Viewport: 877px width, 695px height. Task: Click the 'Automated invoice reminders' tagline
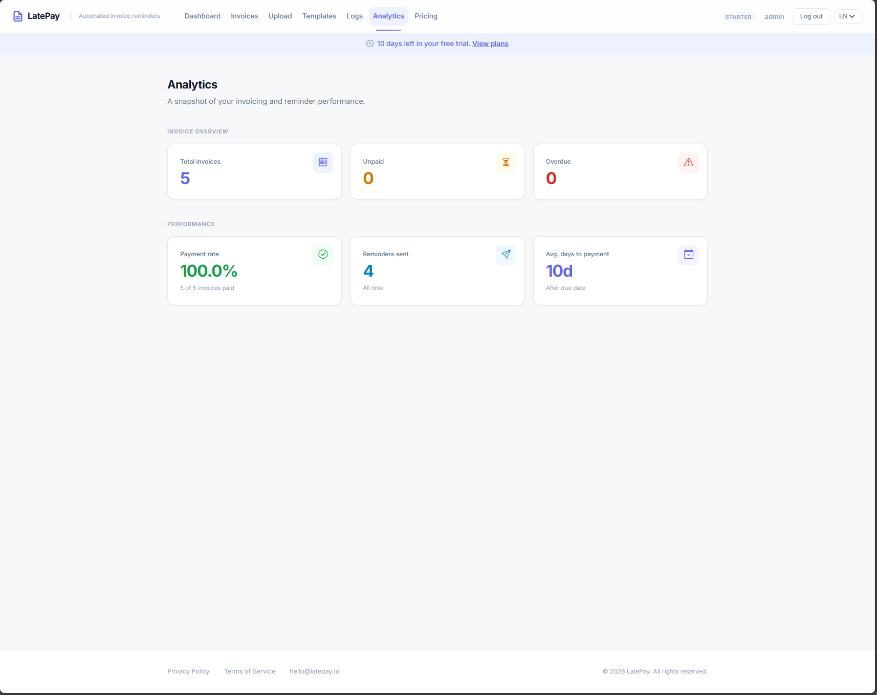(x=119, y=16)
